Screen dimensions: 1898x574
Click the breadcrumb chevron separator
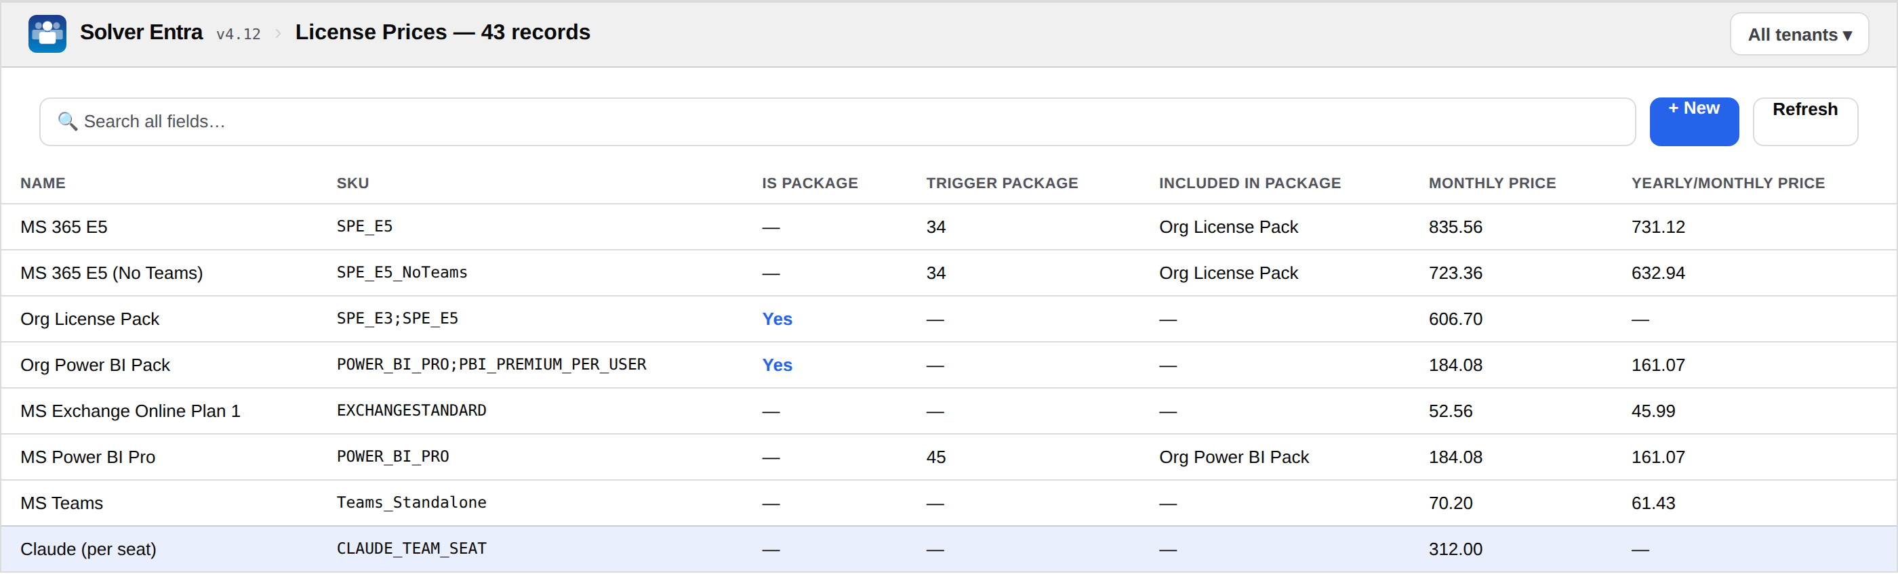click(x=278, y=34)
